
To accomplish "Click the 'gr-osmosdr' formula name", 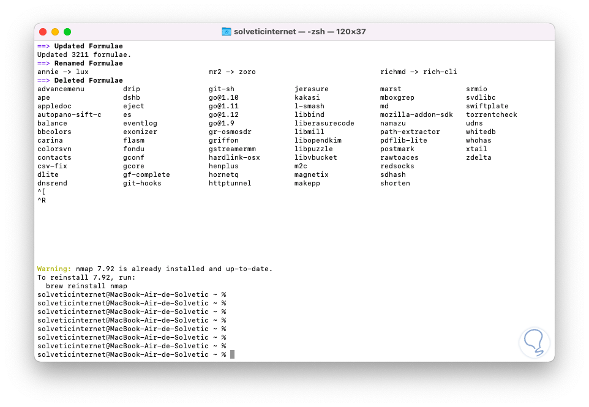I will click(230, 132).
